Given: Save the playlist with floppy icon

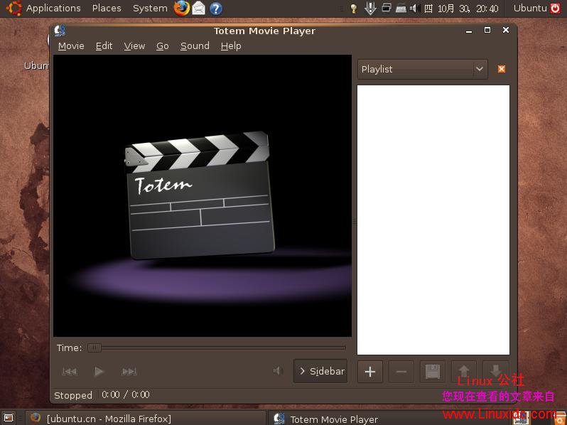Looking at the screenshot, I should 433,372.
